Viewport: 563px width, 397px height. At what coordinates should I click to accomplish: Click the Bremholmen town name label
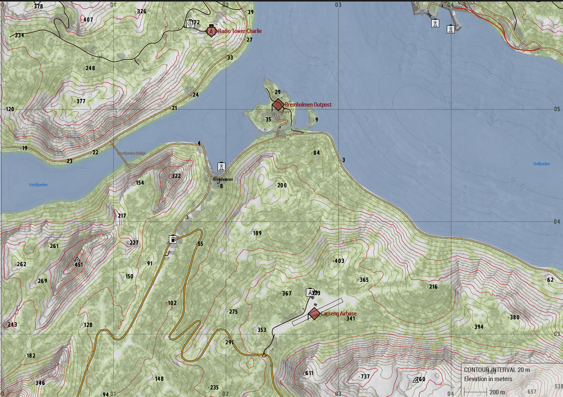click(x=223, y=179)
